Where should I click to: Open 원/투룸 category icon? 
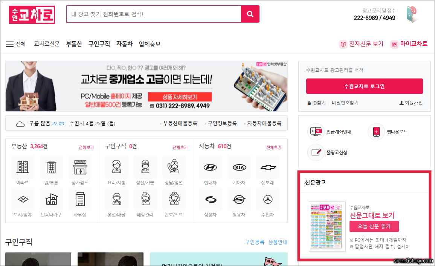pyautogui.click(x=51, y=167)
